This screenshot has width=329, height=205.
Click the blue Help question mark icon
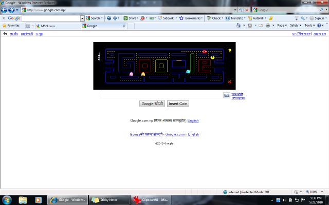[x=319, y=26]
